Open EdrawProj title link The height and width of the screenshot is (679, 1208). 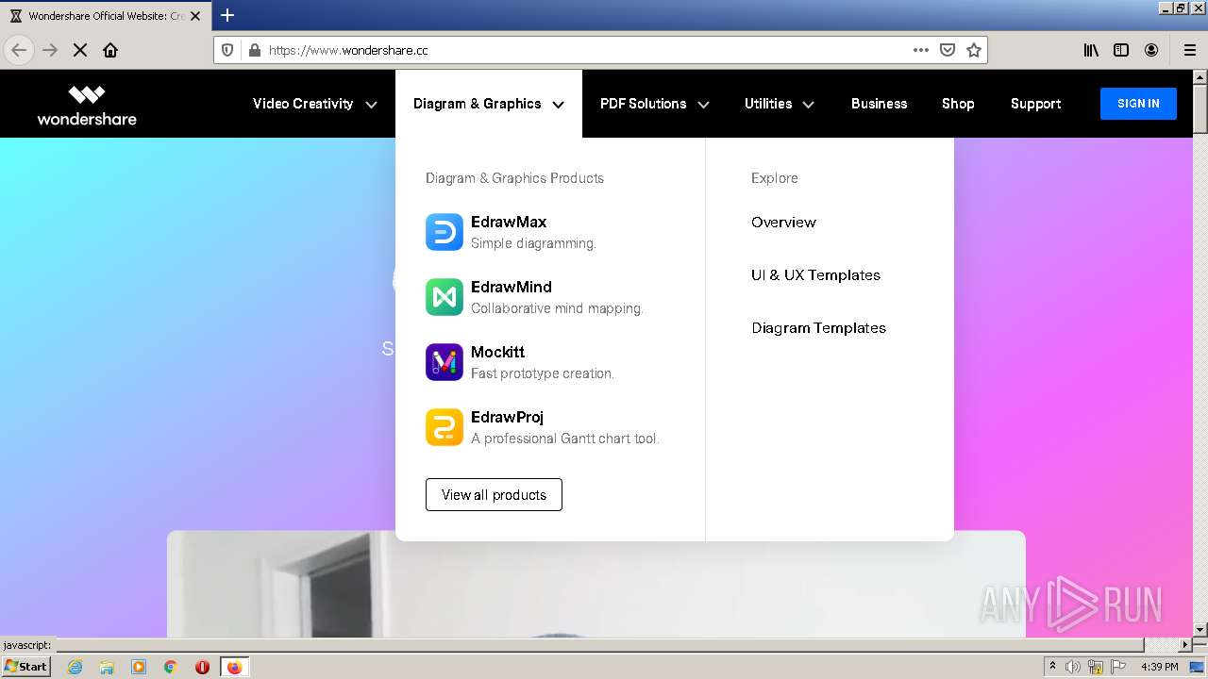tap(508, 418)
